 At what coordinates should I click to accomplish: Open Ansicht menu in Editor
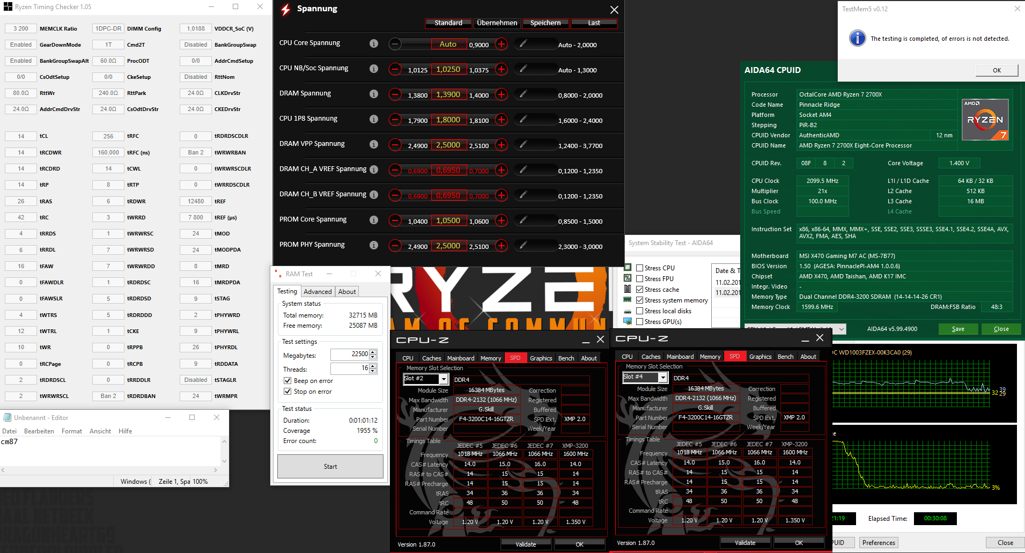100,431
